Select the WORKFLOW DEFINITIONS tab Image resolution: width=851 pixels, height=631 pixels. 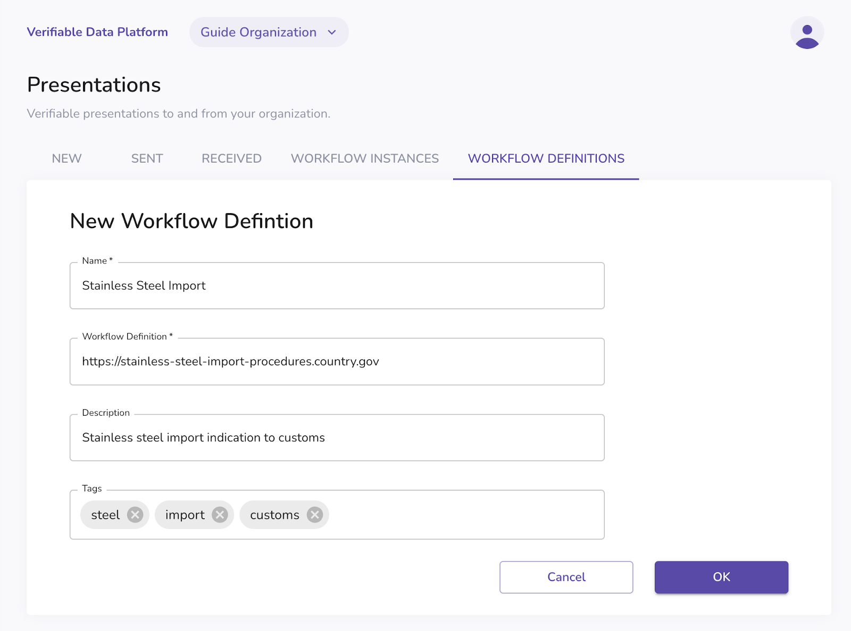(x=546, y=158)
